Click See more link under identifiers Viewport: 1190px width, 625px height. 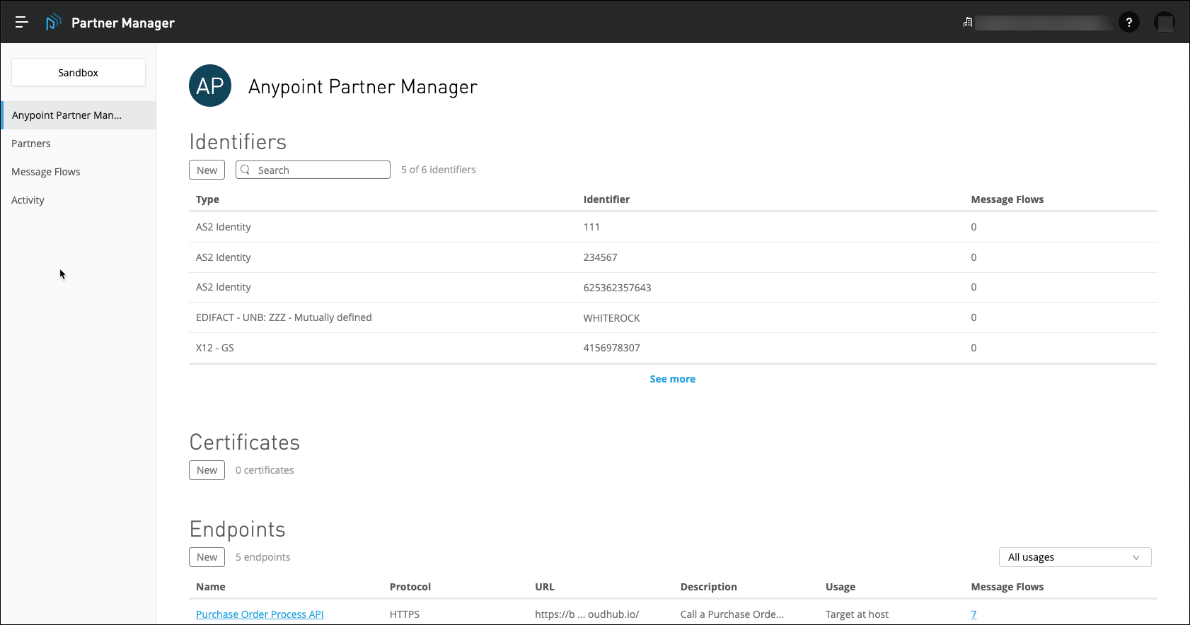[x=672, y=379]
